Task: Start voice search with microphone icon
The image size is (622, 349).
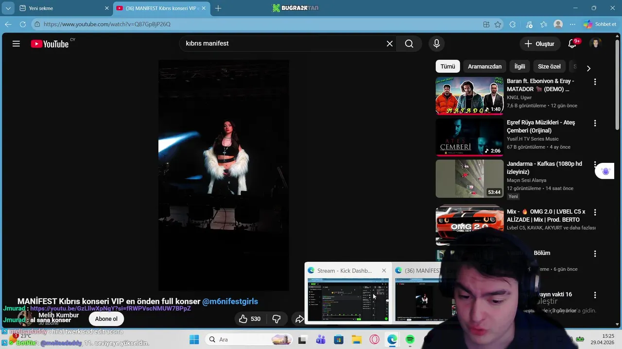Action: click(x=436, y=44)
